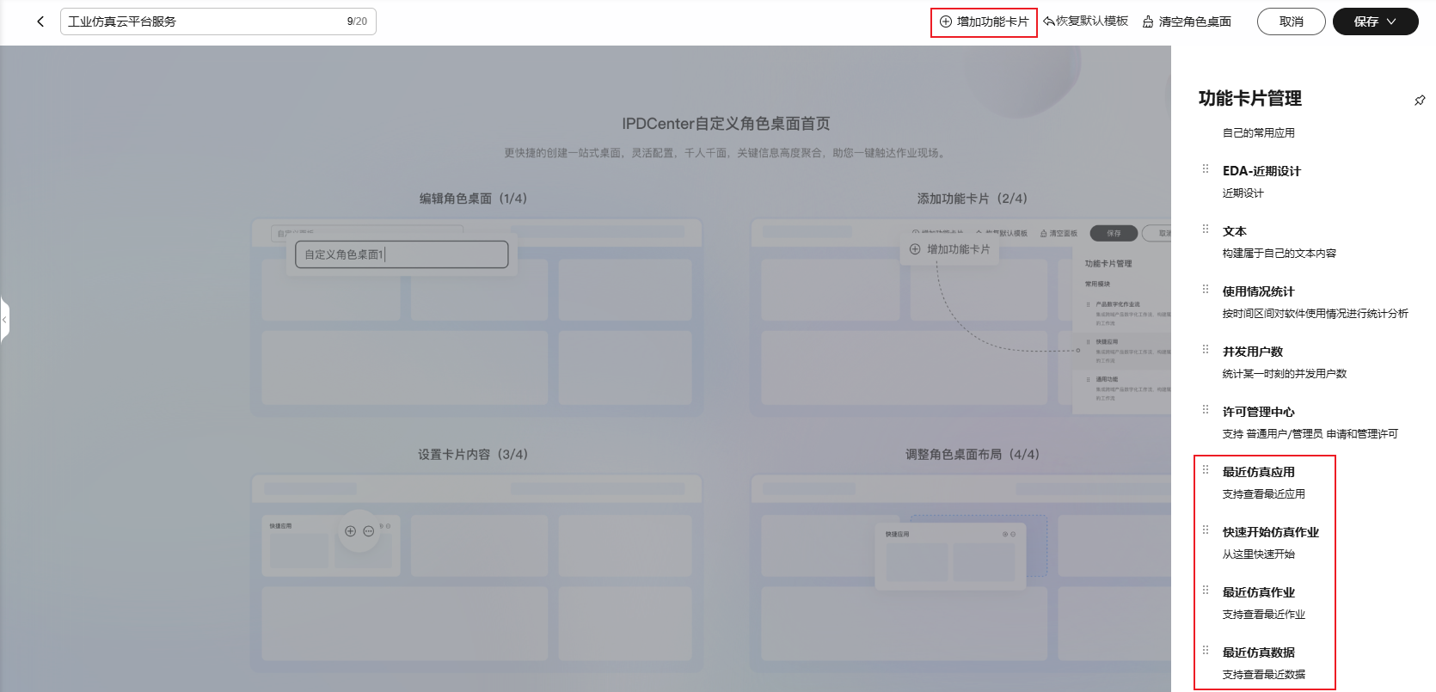Click the 取消 button
This screenshot has width=1436, height=692.
pos(1291,21)
